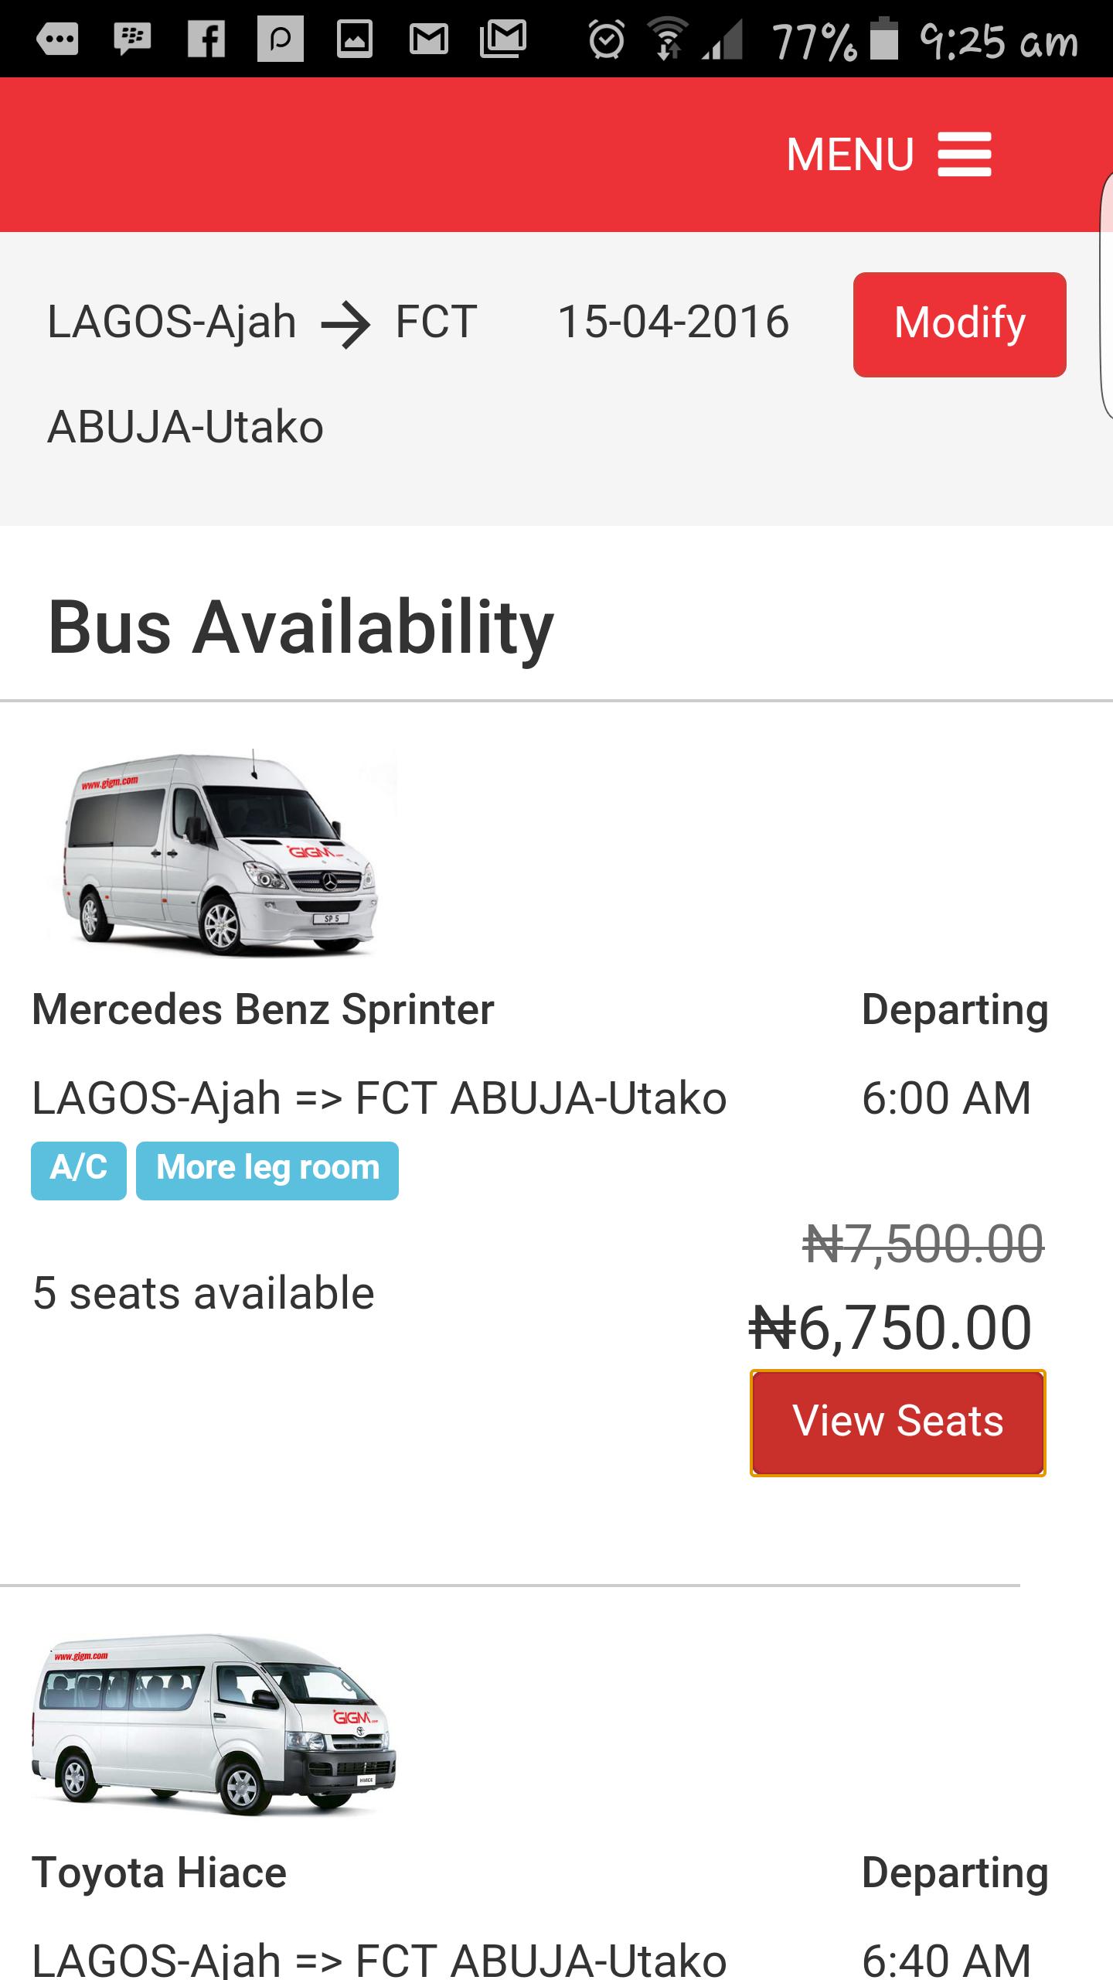Tap the Mercedes Benz Sprinter title
Image resolution: width=1113 pixels, height=1980 pixels.
tap(263, 1009)
